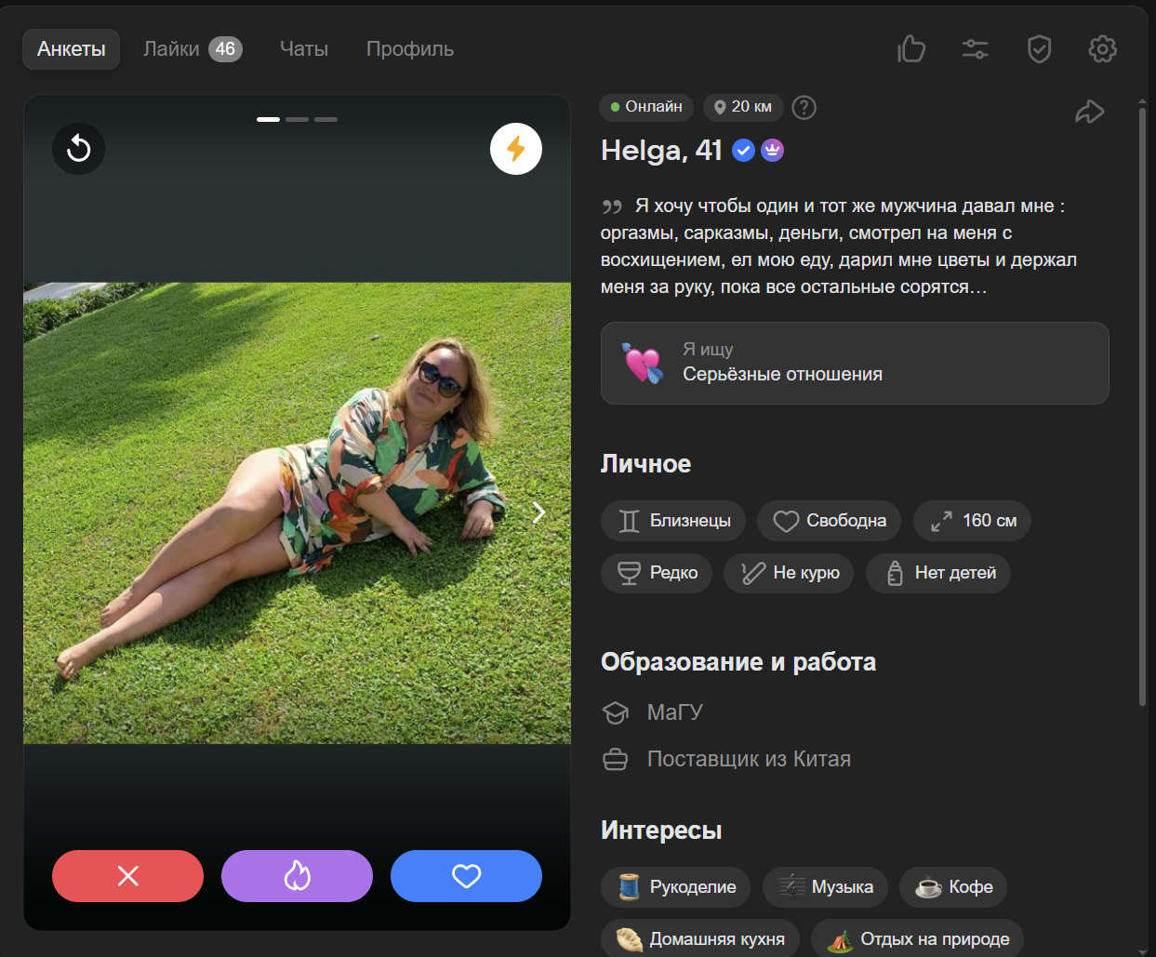Click the Близнецы zodiac chip
This screenshot has height=957, width=1156.
coord(673,521)
